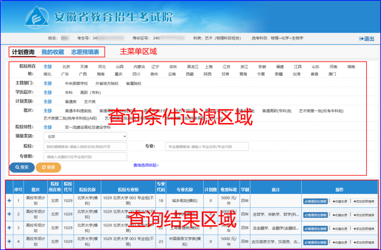Select 北京 in the region filter
This screenshot has width=381, height=250.
pyautogui.click(x=66, y=66)
